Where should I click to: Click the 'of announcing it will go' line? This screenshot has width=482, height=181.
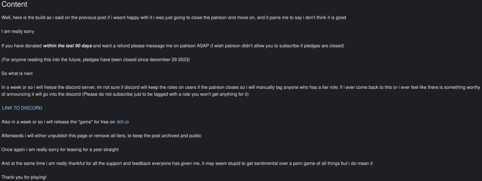pos(125,94)
